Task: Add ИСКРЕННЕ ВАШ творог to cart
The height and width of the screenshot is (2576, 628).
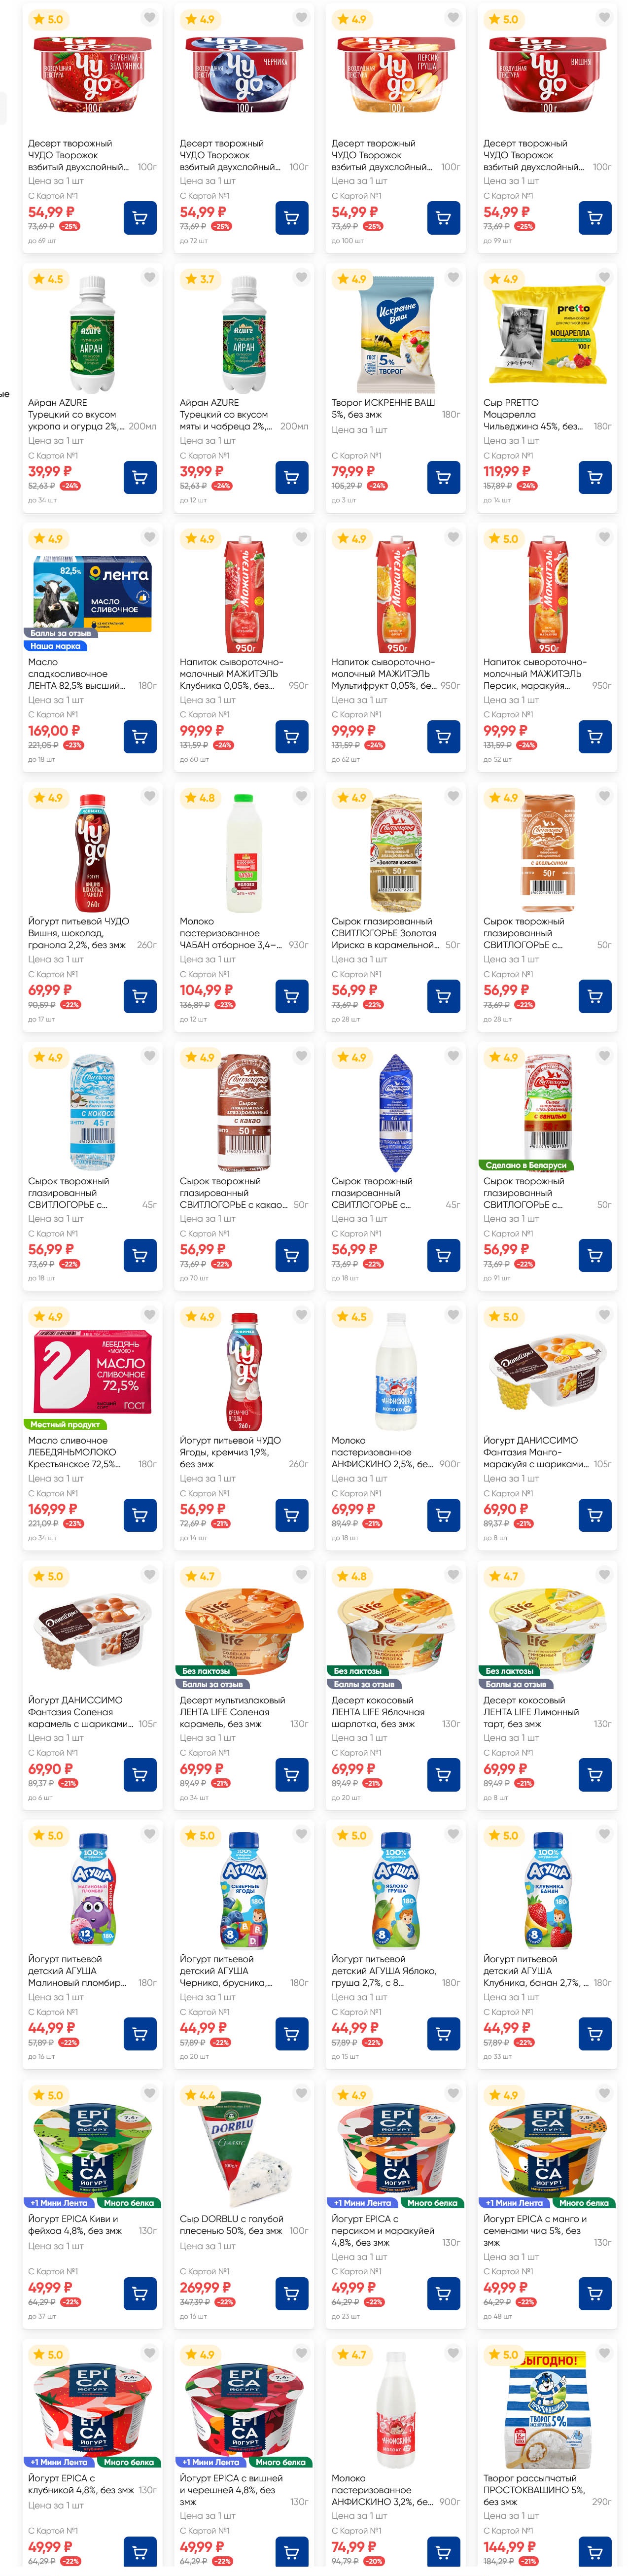Action: [x=443, y=477]
